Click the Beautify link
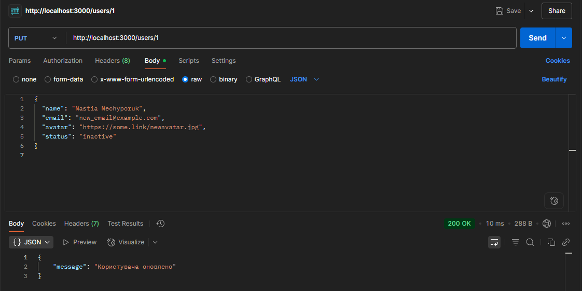 pos(554,79)
